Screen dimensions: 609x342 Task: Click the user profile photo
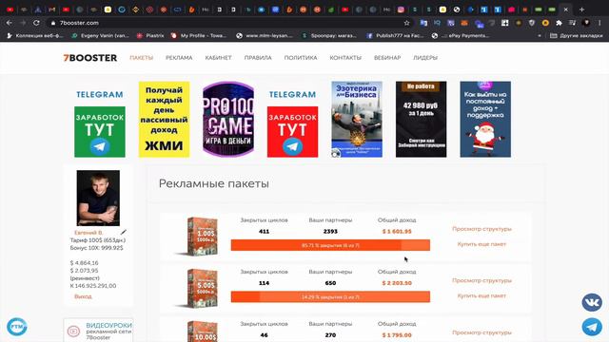click(98, 199)
